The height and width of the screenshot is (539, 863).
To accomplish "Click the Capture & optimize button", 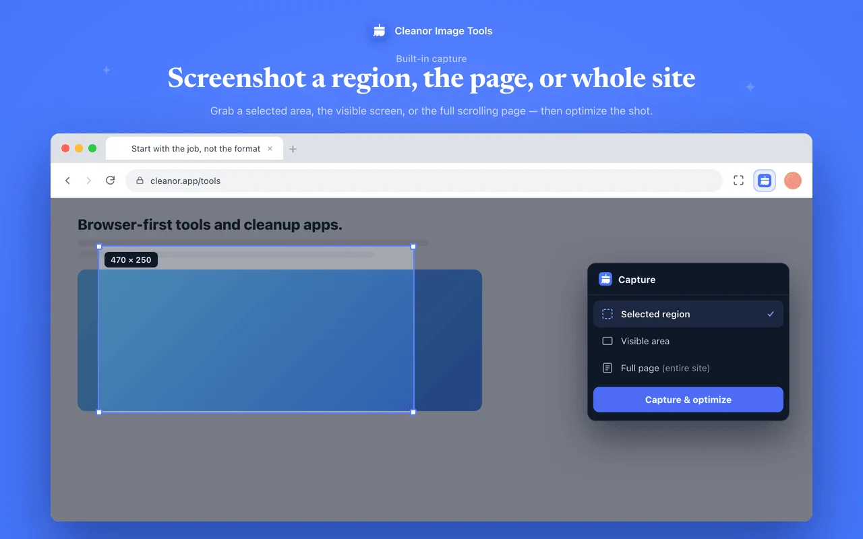I will [x=688, y=400].
